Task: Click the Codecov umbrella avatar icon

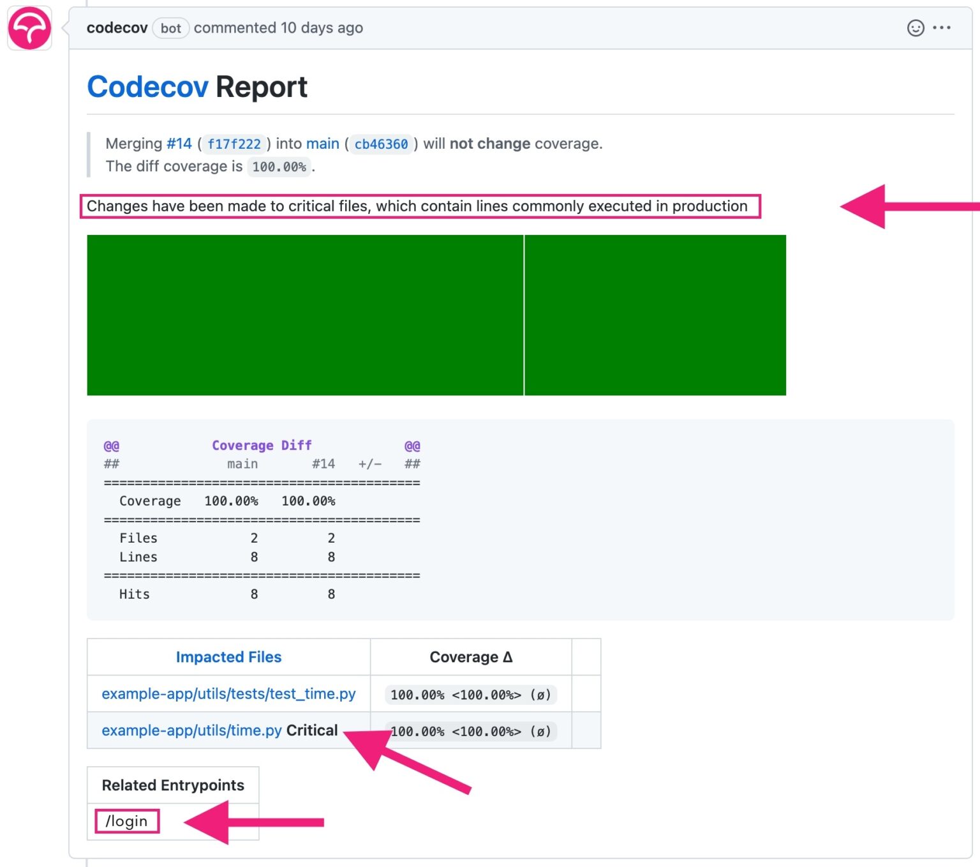Action: (29, 29)
